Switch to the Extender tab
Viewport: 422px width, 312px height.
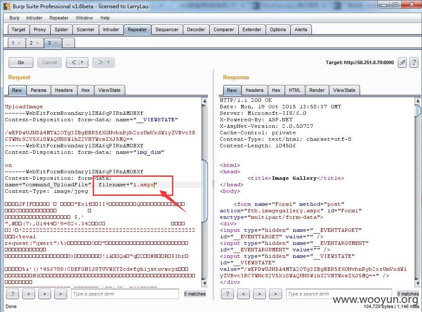(x=252, y=29)
